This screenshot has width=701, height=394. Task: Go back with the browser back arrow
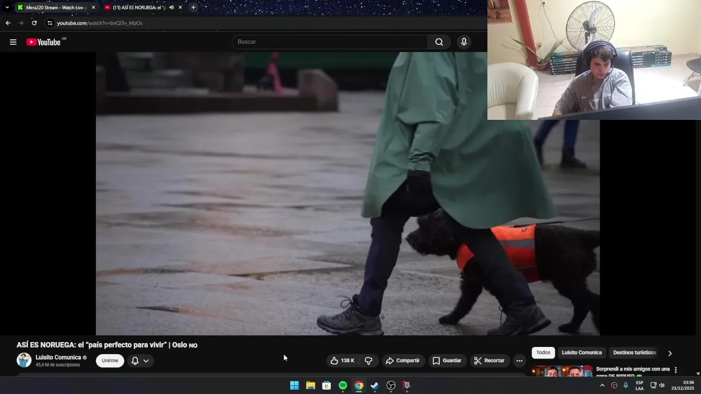8,23
